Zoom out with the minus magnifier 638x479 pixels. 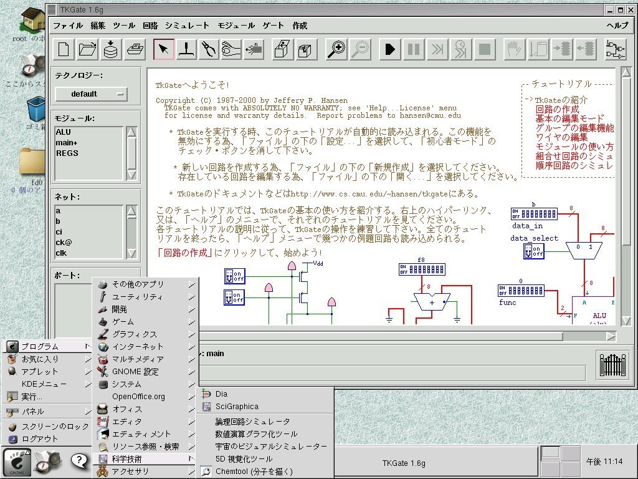click(x=361, y=50)
